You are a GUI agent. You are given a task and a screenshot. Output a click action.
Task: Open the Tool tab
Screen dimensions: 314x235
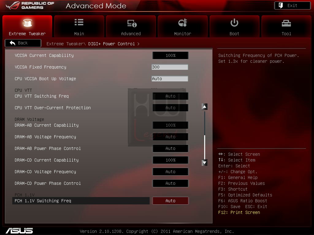(286, 26)
